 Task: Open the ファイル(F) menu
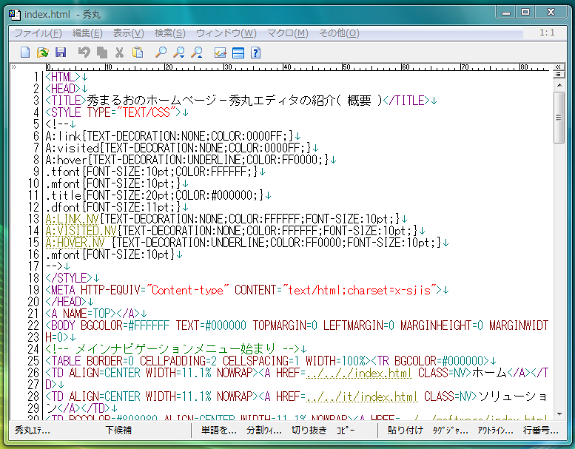pos(38,33)
